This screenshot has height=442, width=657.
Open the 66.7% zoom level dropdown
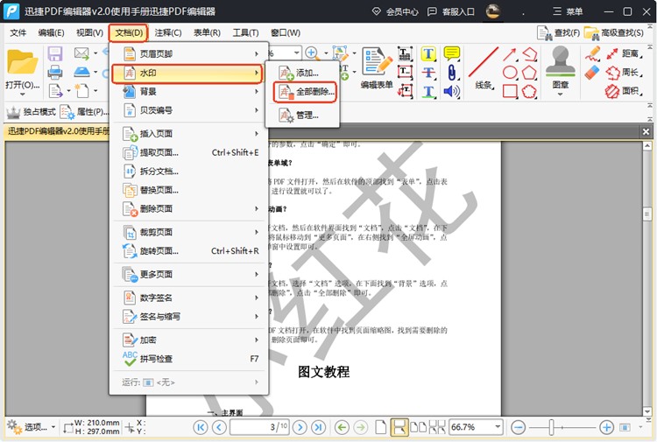[x=498, y=427]
